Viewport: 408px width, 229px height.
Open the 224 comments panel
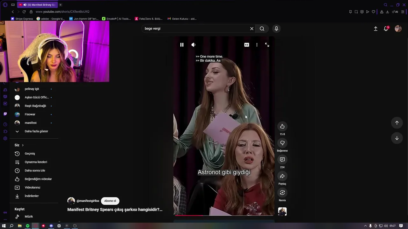282,160
